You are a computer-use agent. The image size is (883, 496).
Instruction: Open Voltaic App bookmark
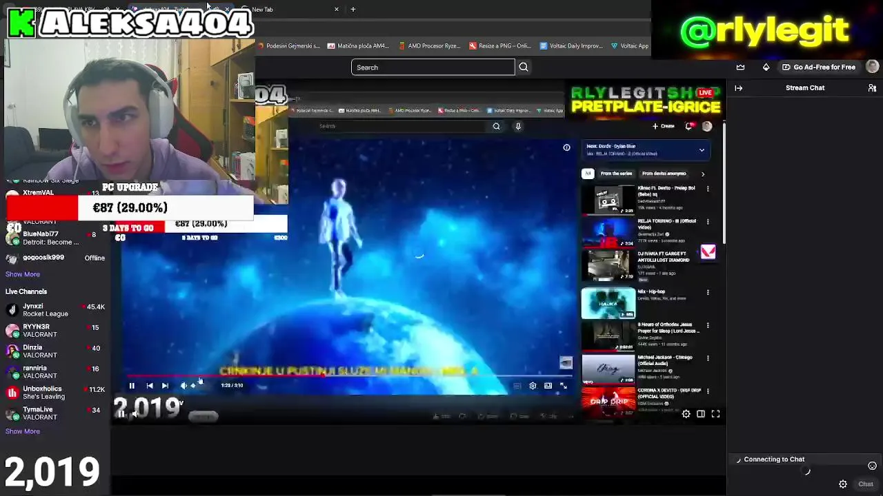tap(630, 45)
